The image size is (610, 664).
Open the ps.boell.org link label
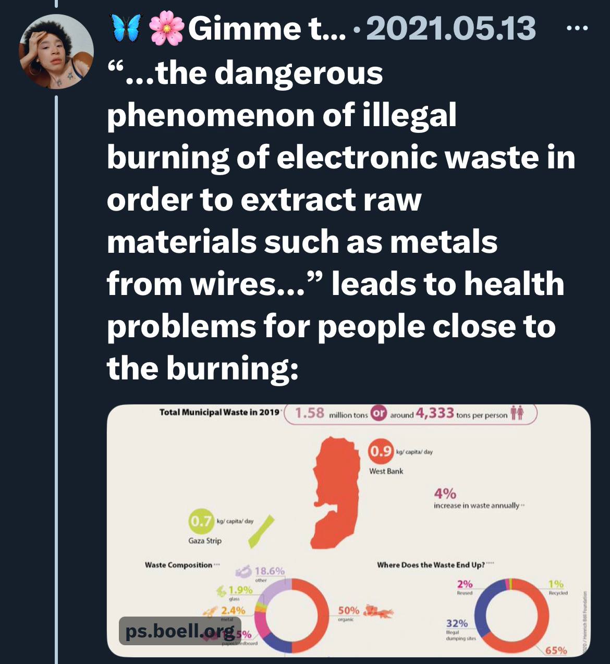(x=180, y=631)
